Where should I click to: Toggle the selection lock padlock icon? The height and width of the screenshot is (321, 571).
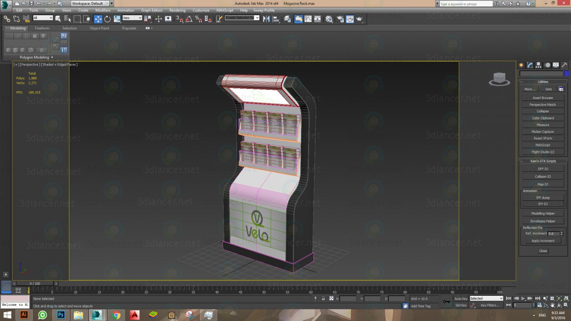[x=323, y=298]
